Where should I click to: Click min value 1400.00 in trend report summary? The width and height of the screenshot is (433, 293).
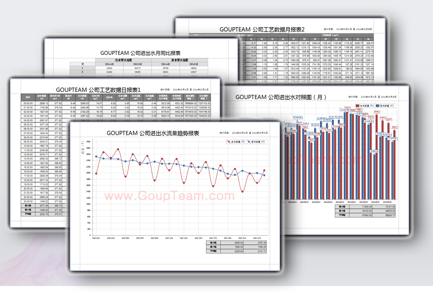[x=262, y=247]
